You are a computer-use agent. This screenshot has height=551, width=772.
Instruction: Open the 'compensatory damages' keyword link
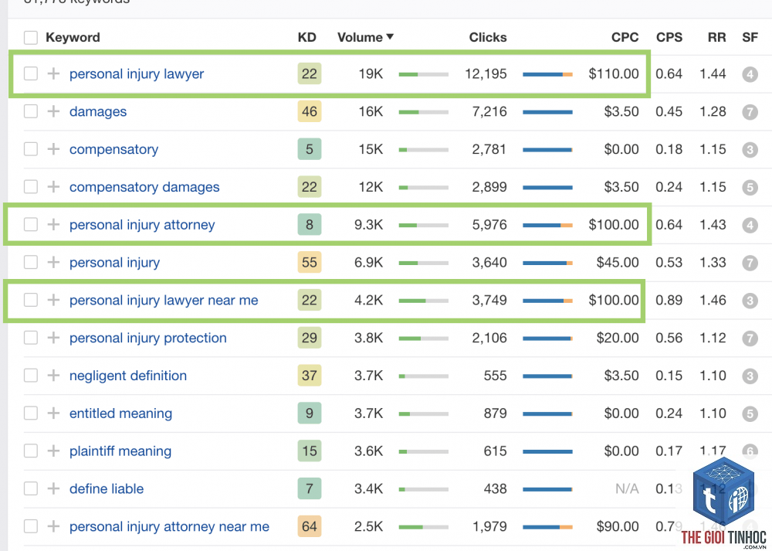pyautogui.click(x=144, y=187)
